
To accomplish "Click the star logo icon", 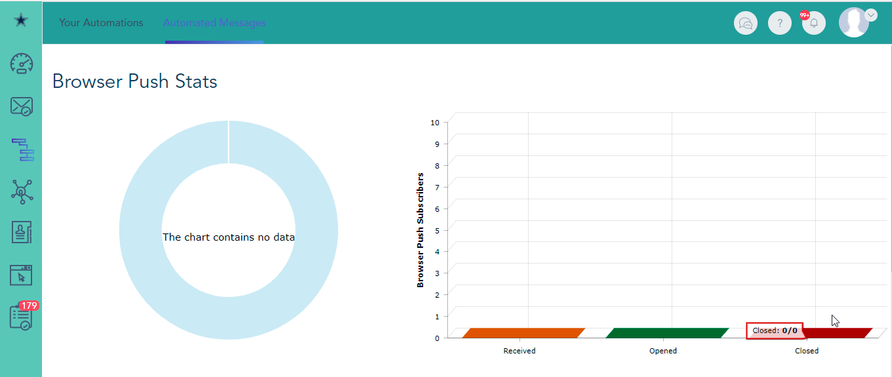I will click(x=21, y=21).
